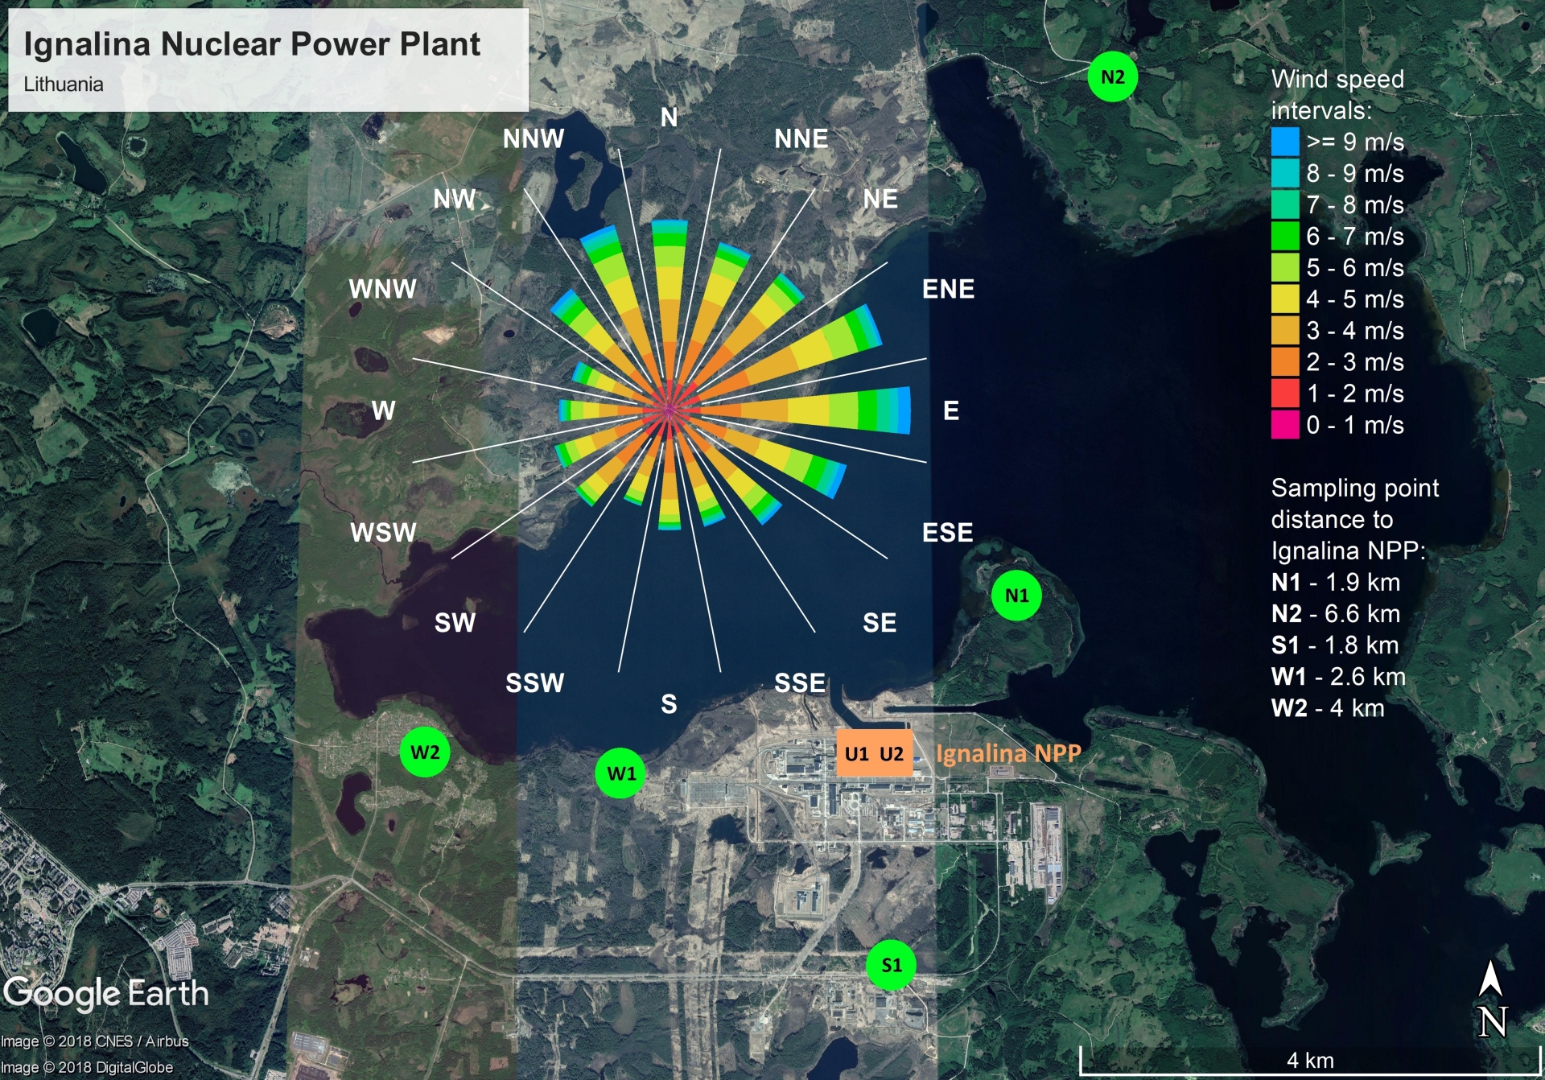
Task: Click the W1 green sampling marker
Action: coord(620,773)
